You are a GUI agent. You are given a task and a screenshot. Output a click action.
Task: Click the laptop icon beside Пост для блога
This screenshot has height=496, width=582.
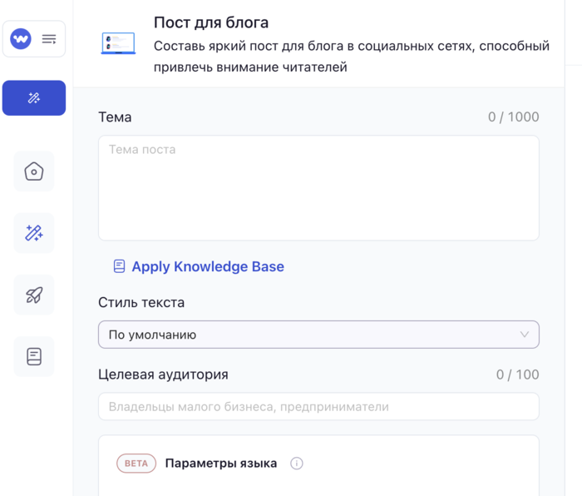(117, 43)
